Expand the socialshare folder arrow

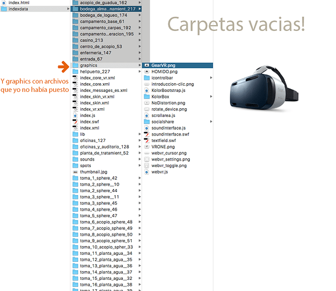coord(211,122)
